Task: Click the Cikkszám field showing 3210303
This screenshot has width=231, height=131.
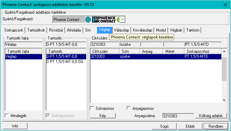Action: point(105,44)
